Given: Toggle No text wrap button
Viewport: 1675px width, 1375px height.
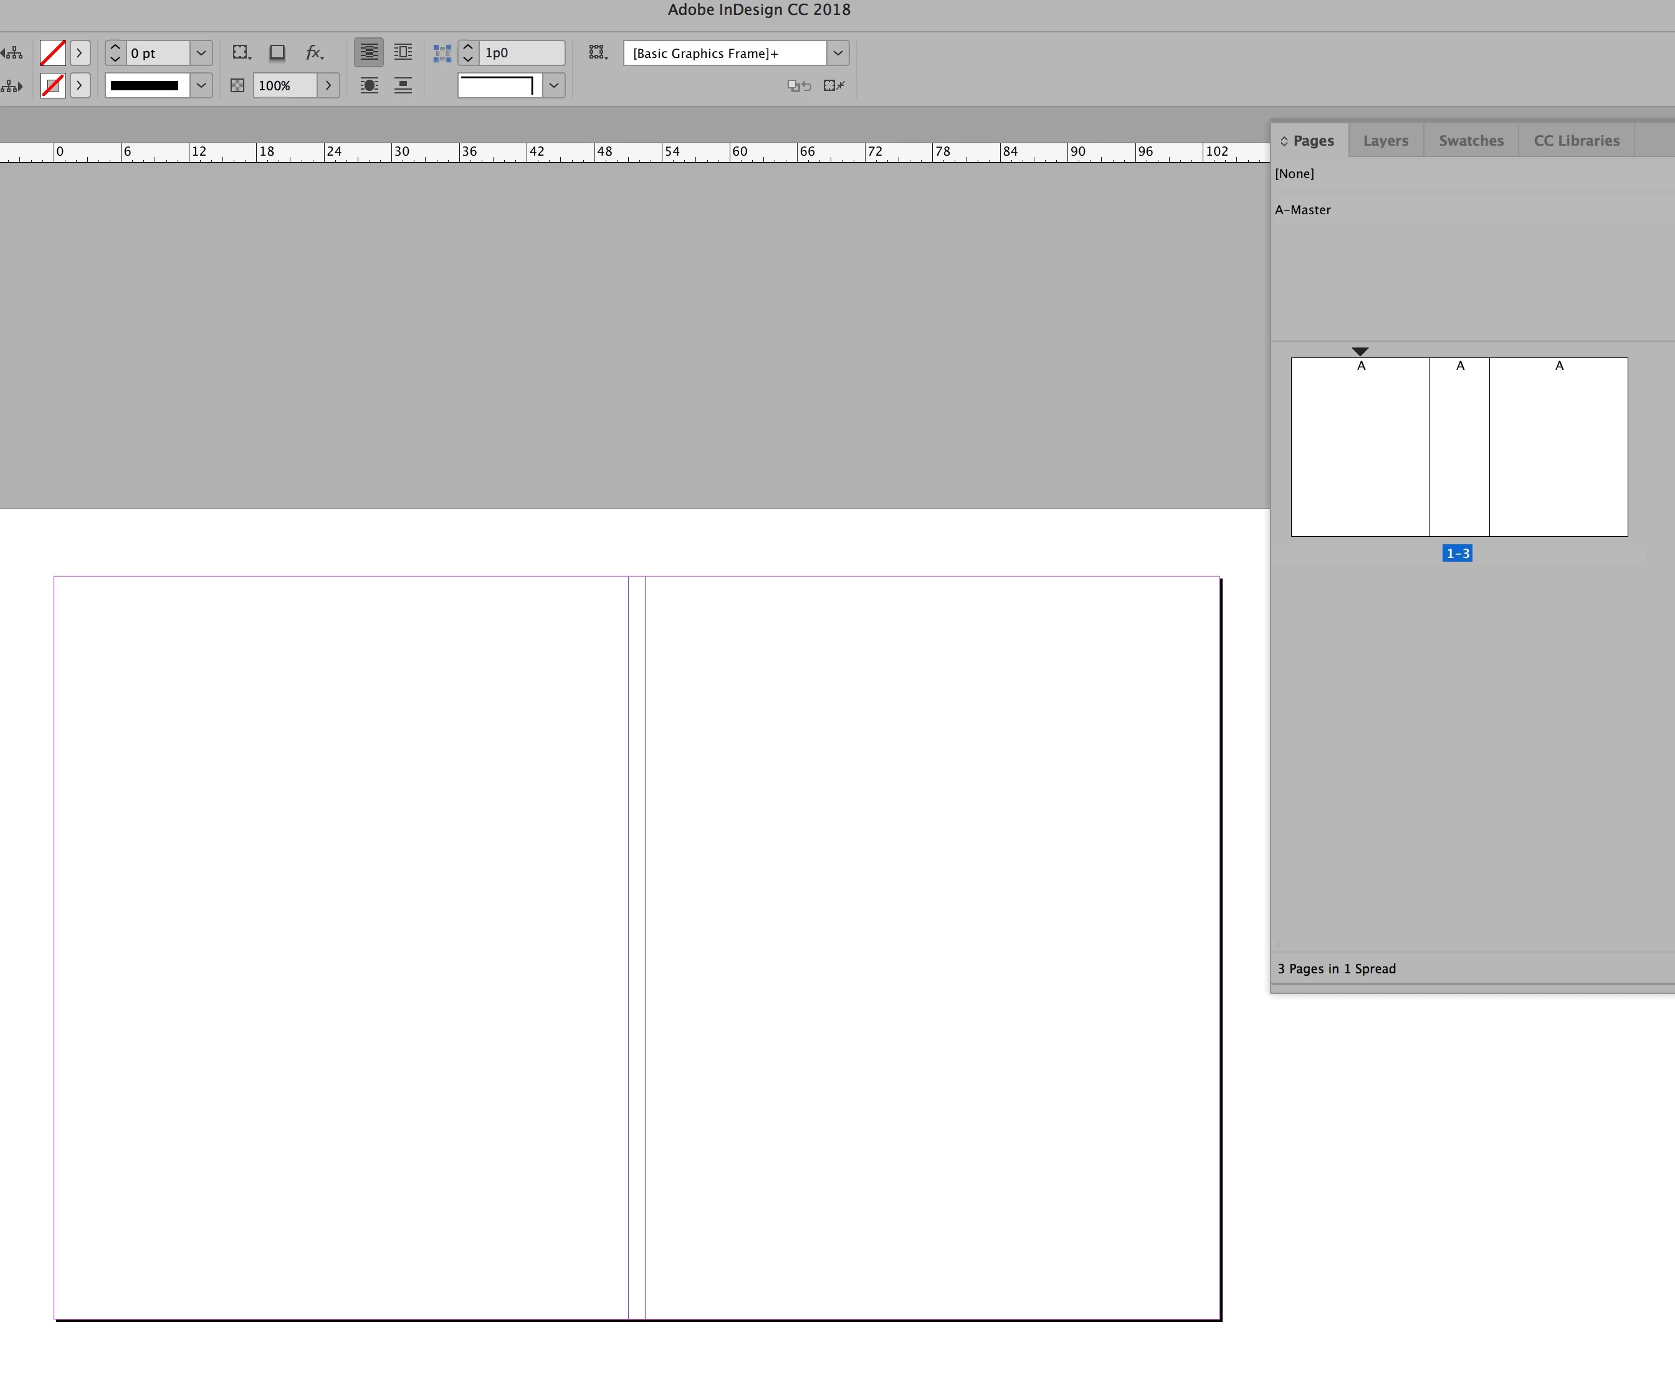Looking at the screenshot, I should (x=368, y=53).
